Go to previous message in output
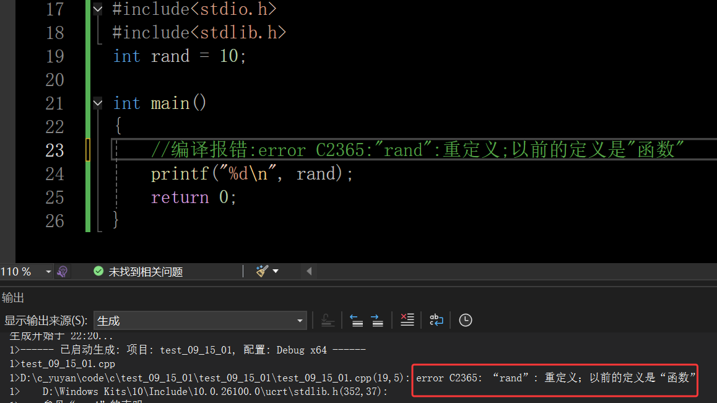Image resolution: width=717 pixels, height=403 pixels. click(x=356, y=320)
